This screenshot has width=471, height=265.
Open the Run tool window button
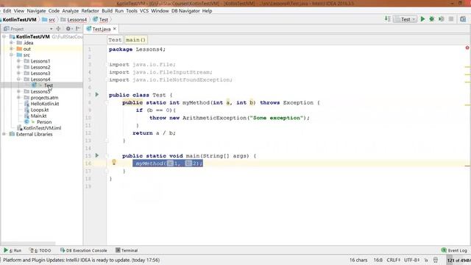[13, 250]
